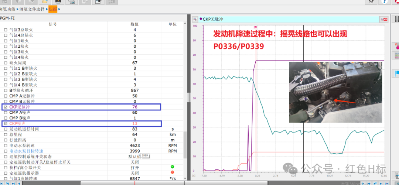
Task: Click the AUTO scale icon beside graph title
Action: (x=383, y=19)
